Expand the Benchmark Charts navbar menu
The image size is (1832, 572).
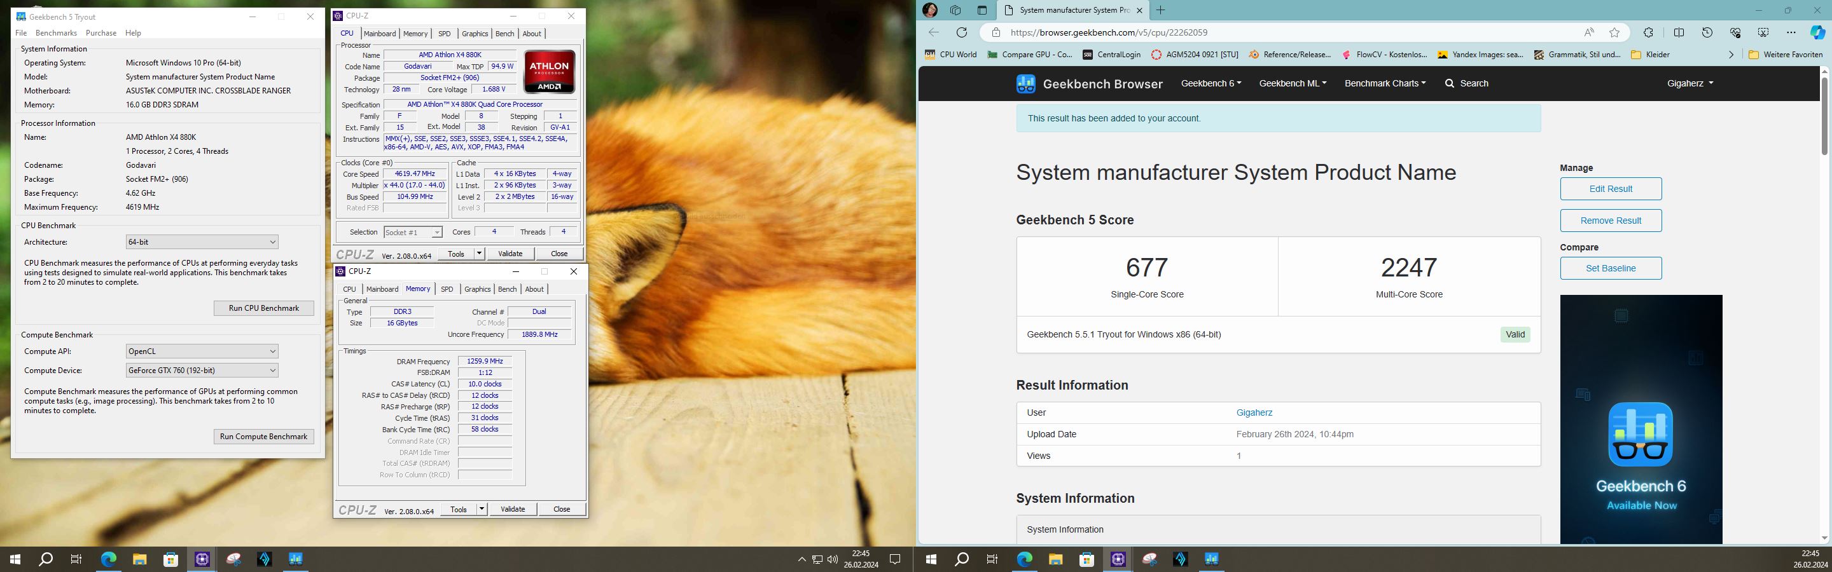pyautogui.click(x=1385, y=83)
